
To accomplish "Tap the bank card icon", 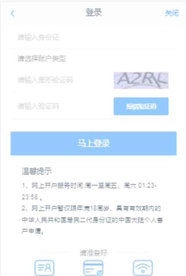I will pos(93,268).
